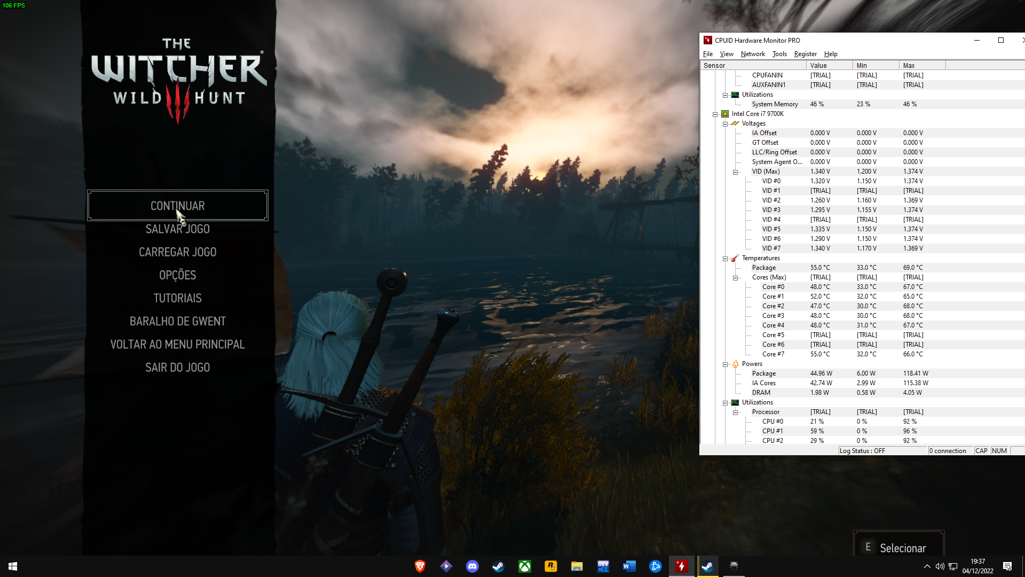Open Rockstar Games Launcher from the taskbar
This screenshot has height=577, width=1025.
550,566
